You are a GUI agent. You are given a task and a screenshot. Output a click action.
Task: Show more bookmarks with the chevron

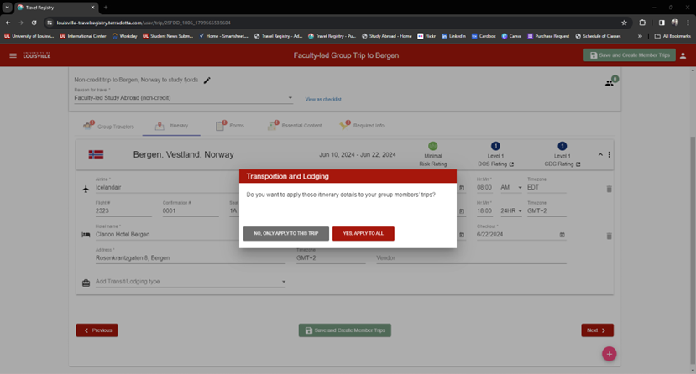pos(640,36)
